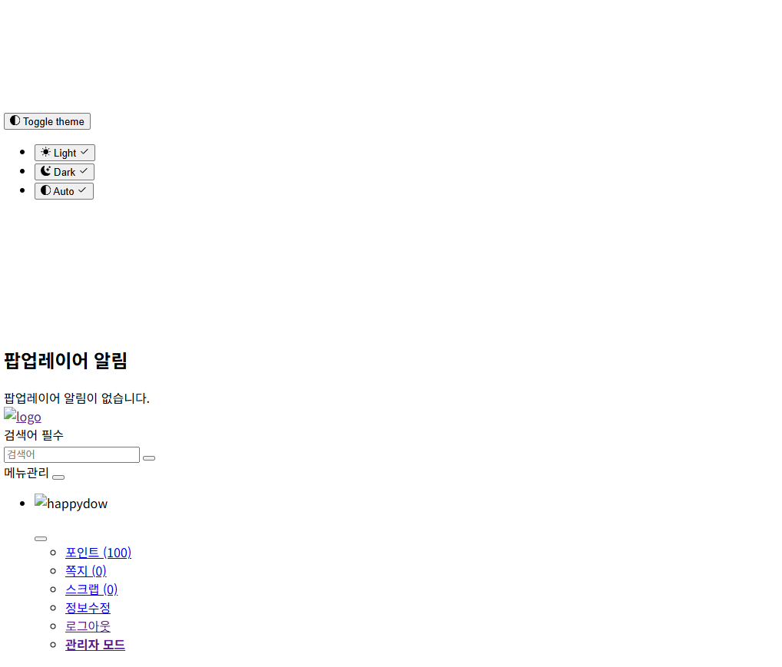Click the checkmark beside the Auto label
Image resolution: width=782 pixels, height=667 pixels.
tap(82, 190)
